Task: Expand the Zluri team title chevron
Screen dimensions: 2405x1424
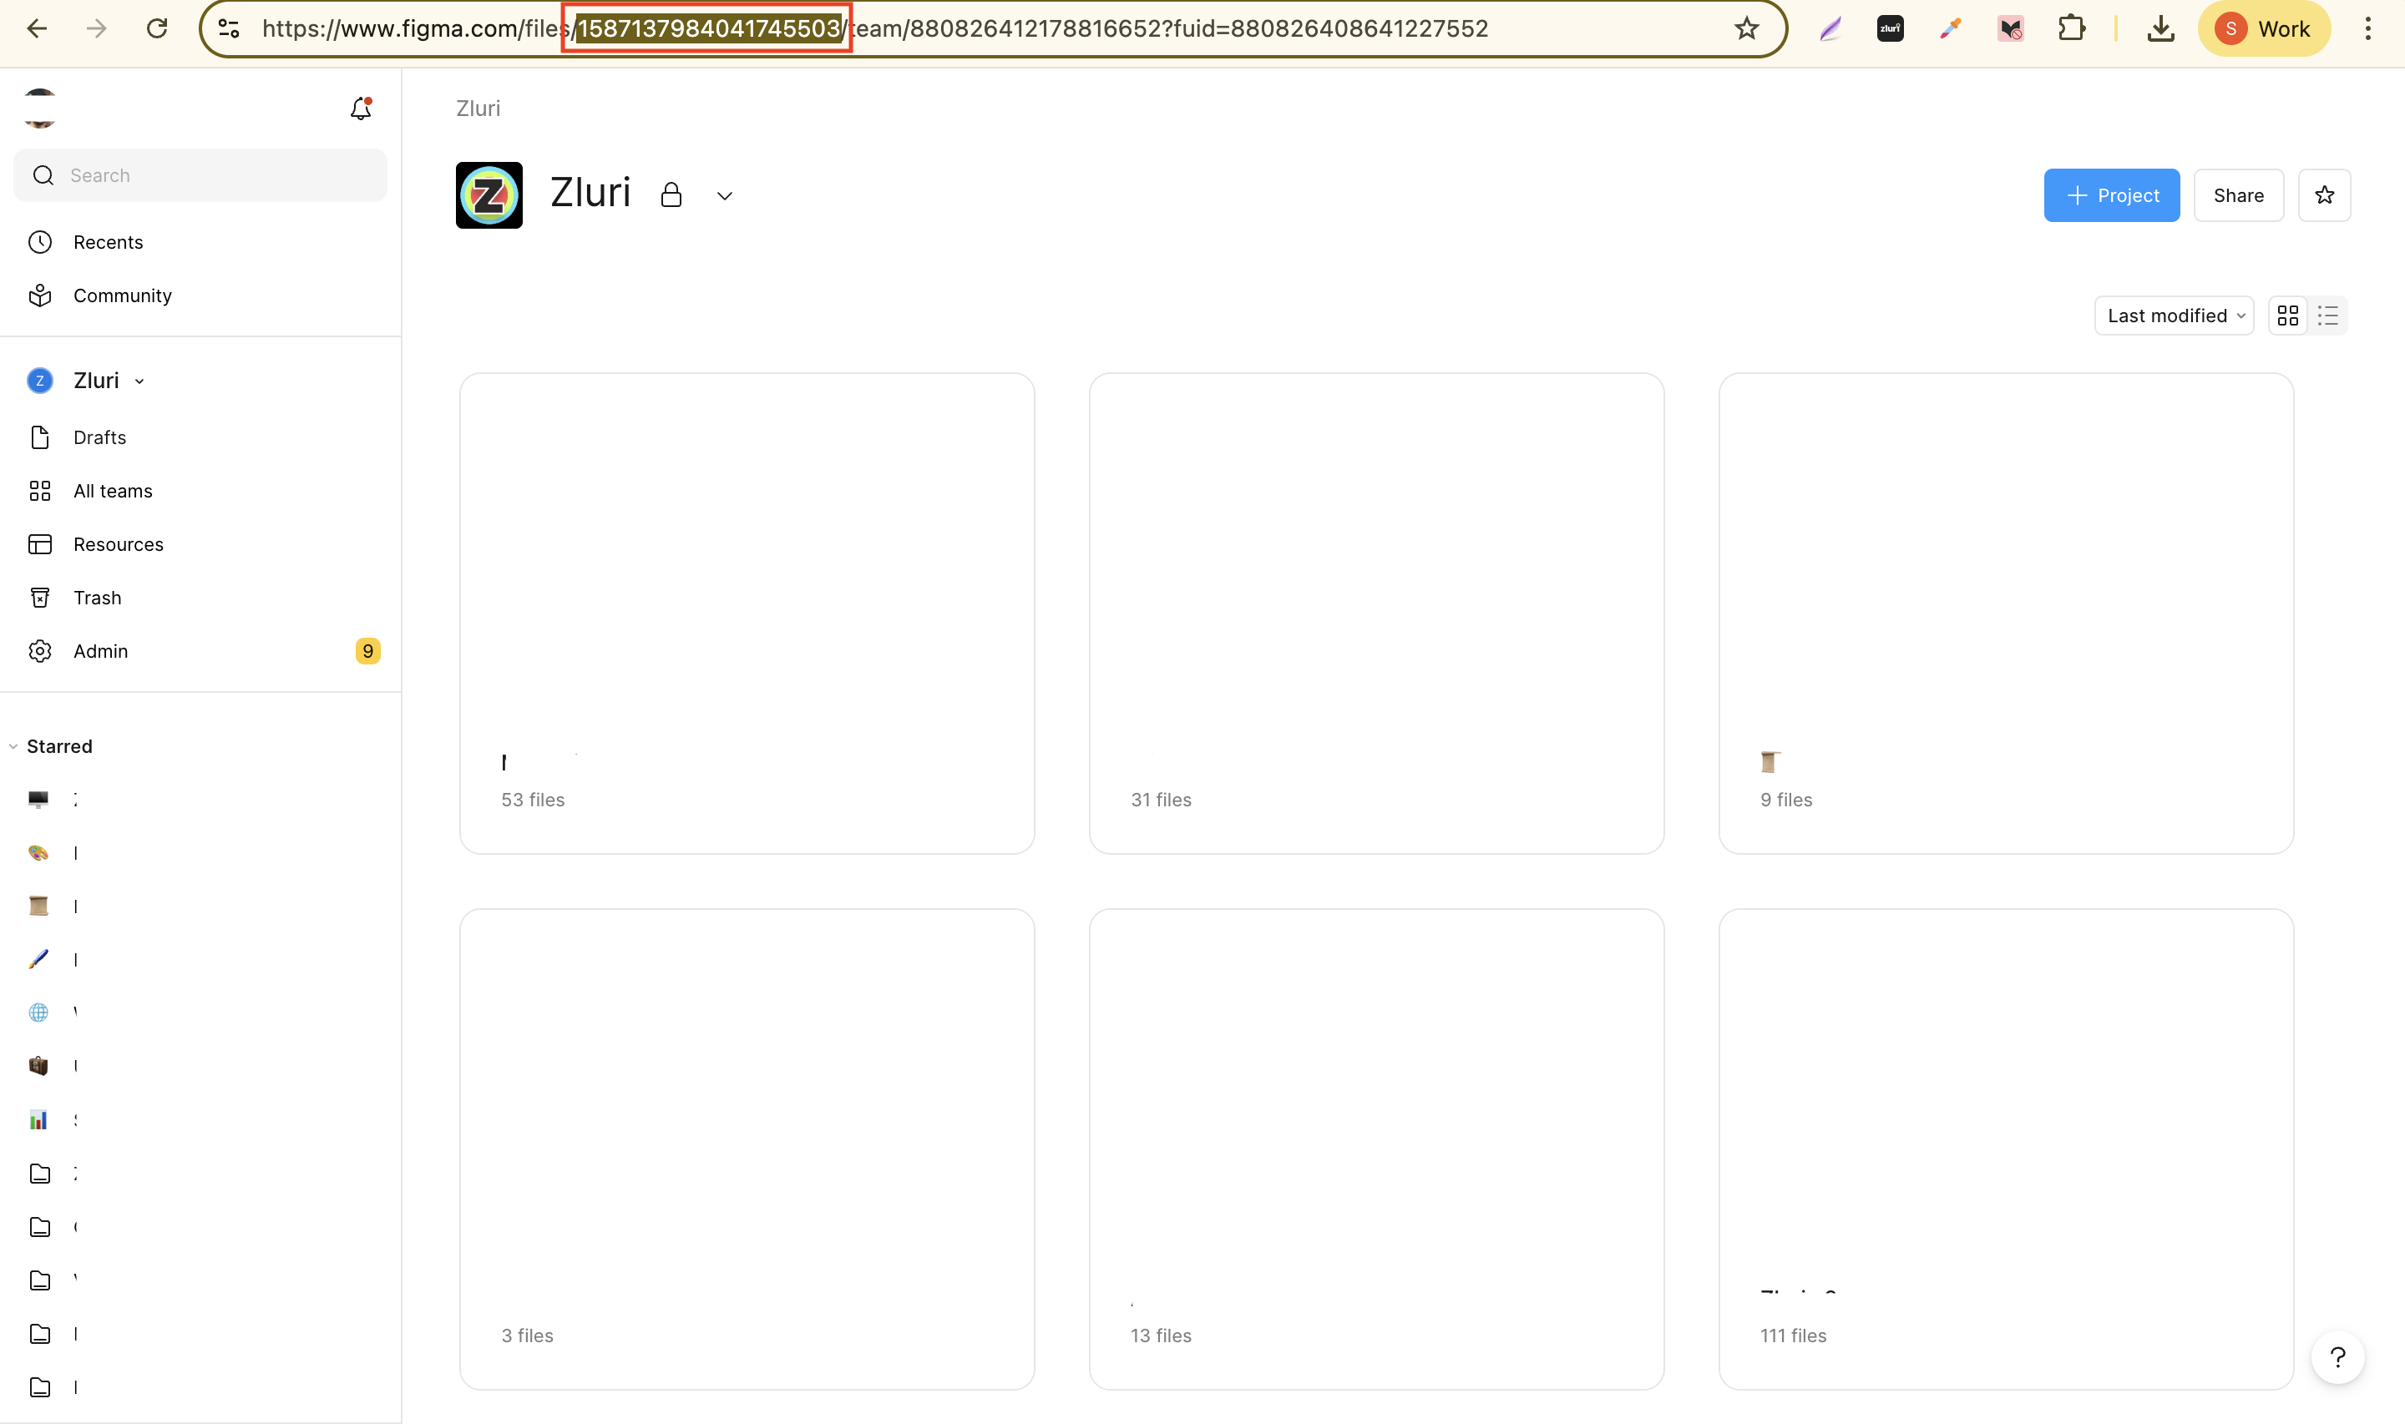Action: tap(725, 196)
